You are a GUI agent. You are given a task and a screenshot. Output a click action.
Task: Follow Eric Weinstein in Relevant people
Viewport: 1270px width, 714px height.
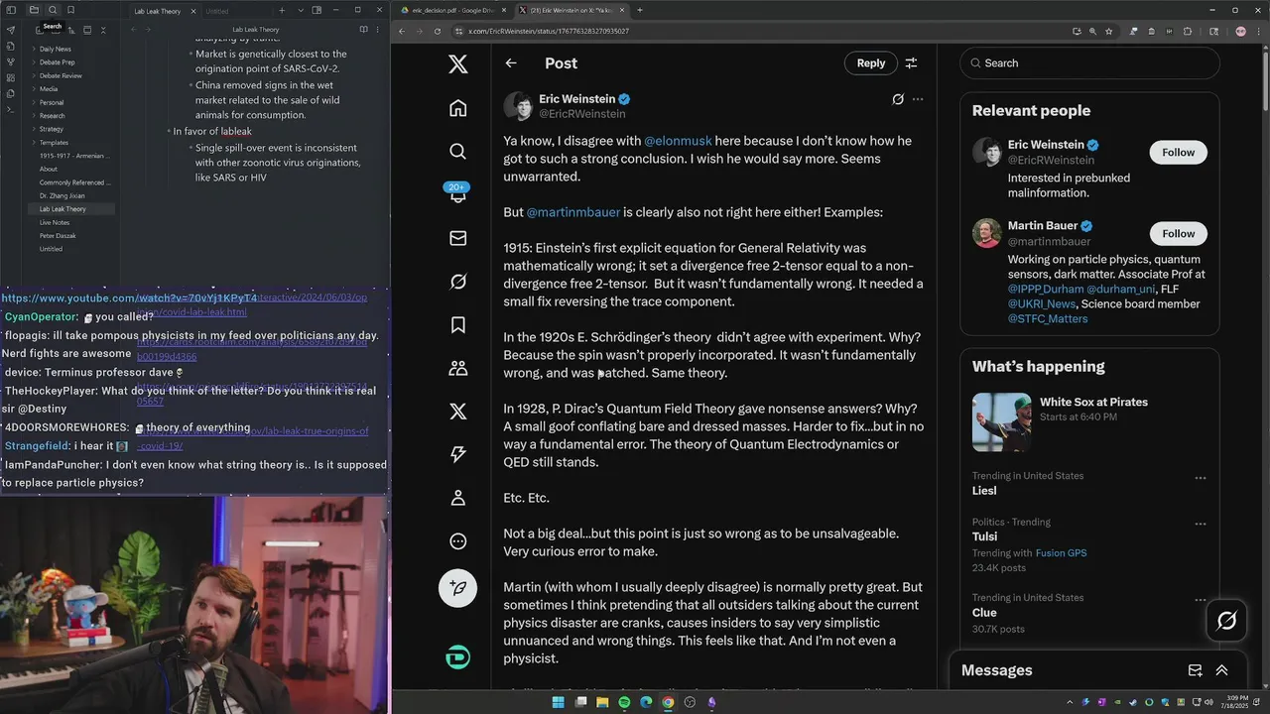[1179, 152]
